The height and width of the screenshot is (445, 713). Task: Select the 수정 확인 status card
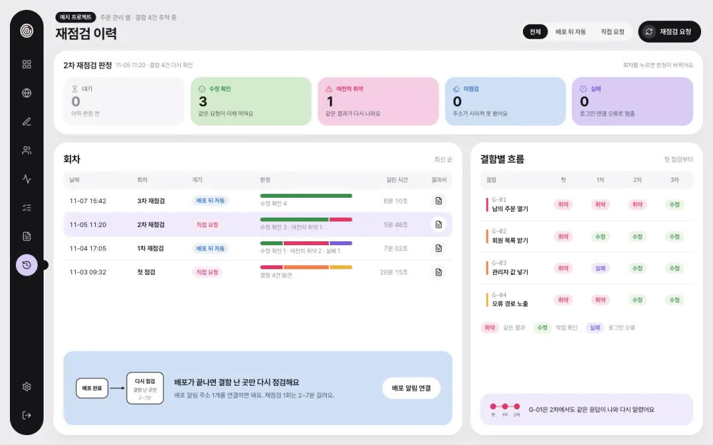pyautogui.click(x=251, y=102)
